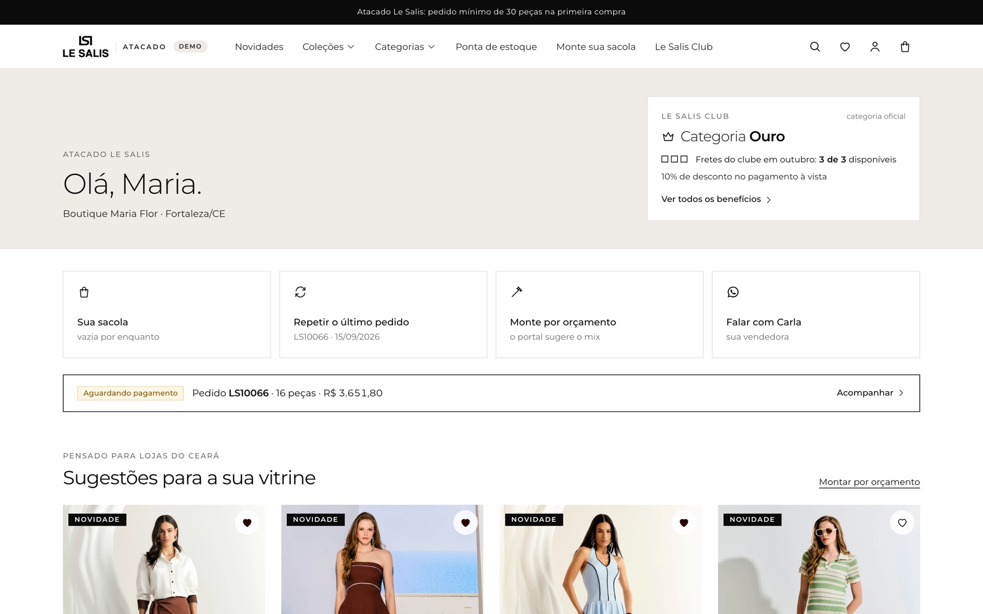Unfavorite the light blue dress product
Screen dimensions: 983x614
[684, 523]
